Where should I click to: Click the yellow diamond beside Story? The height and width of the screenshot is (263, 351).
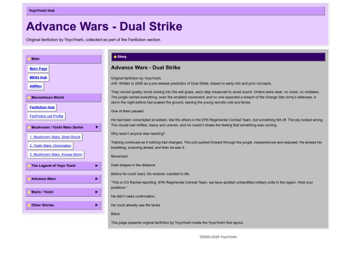[115, 56]
